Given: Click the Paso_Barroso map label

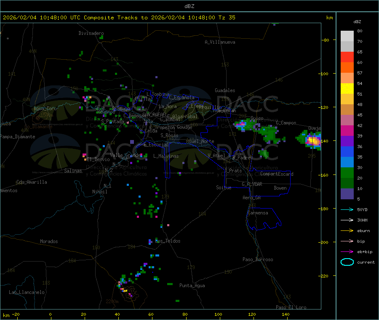Looking at the screenshot, I should click(x=258, y=259).
